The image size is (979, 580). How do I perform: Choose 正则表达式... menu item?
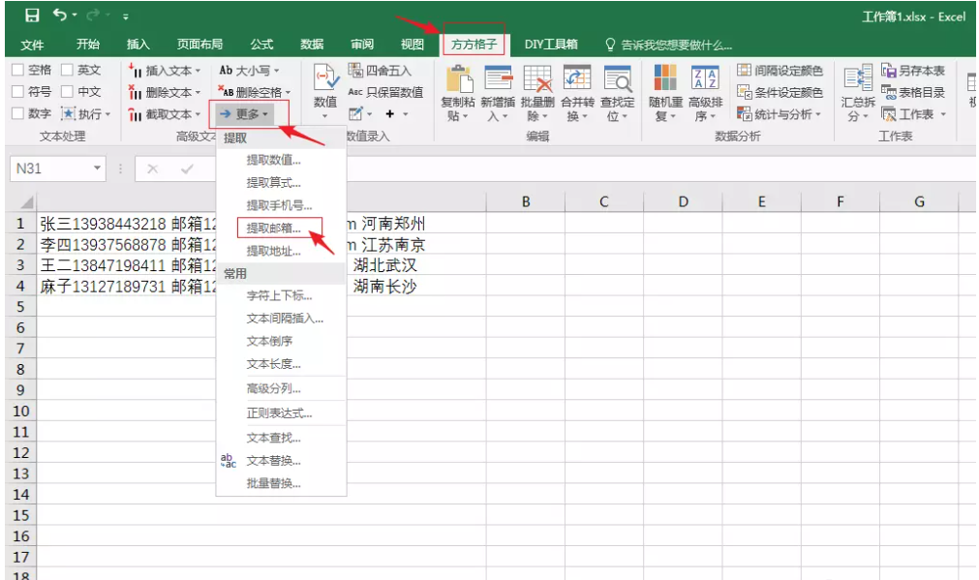coord(279,413)
